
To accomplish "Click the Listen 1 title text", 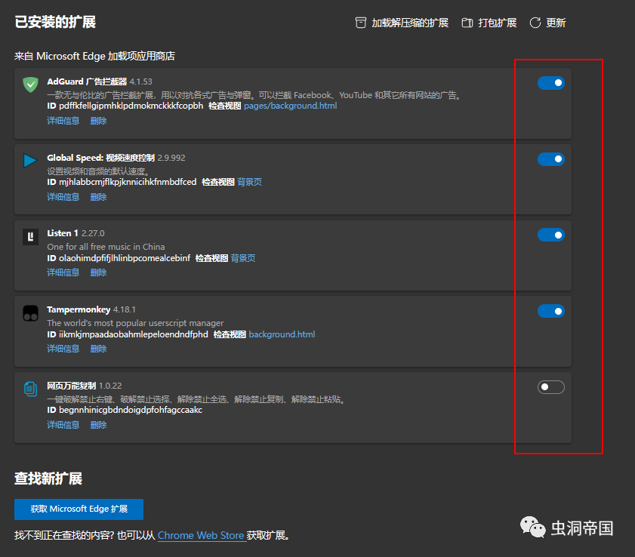I will point(63,233).
